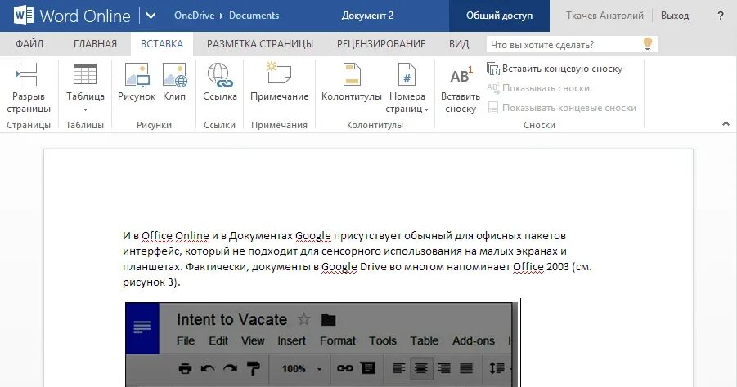This screenshot has height=387, width=737.
Task: Click 'рисунок 3).' in the document text
Action: click(151, 282)
